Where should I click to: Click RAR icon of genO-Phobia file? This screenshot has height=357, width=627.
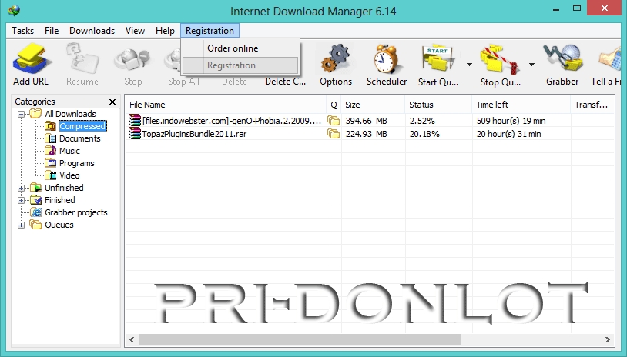click(135, 121)
